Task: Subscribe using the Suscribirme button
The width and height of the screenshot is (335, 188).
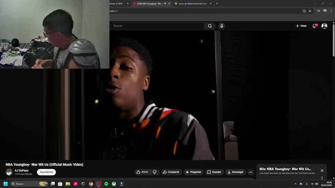Action: click(x=46, y=172)
